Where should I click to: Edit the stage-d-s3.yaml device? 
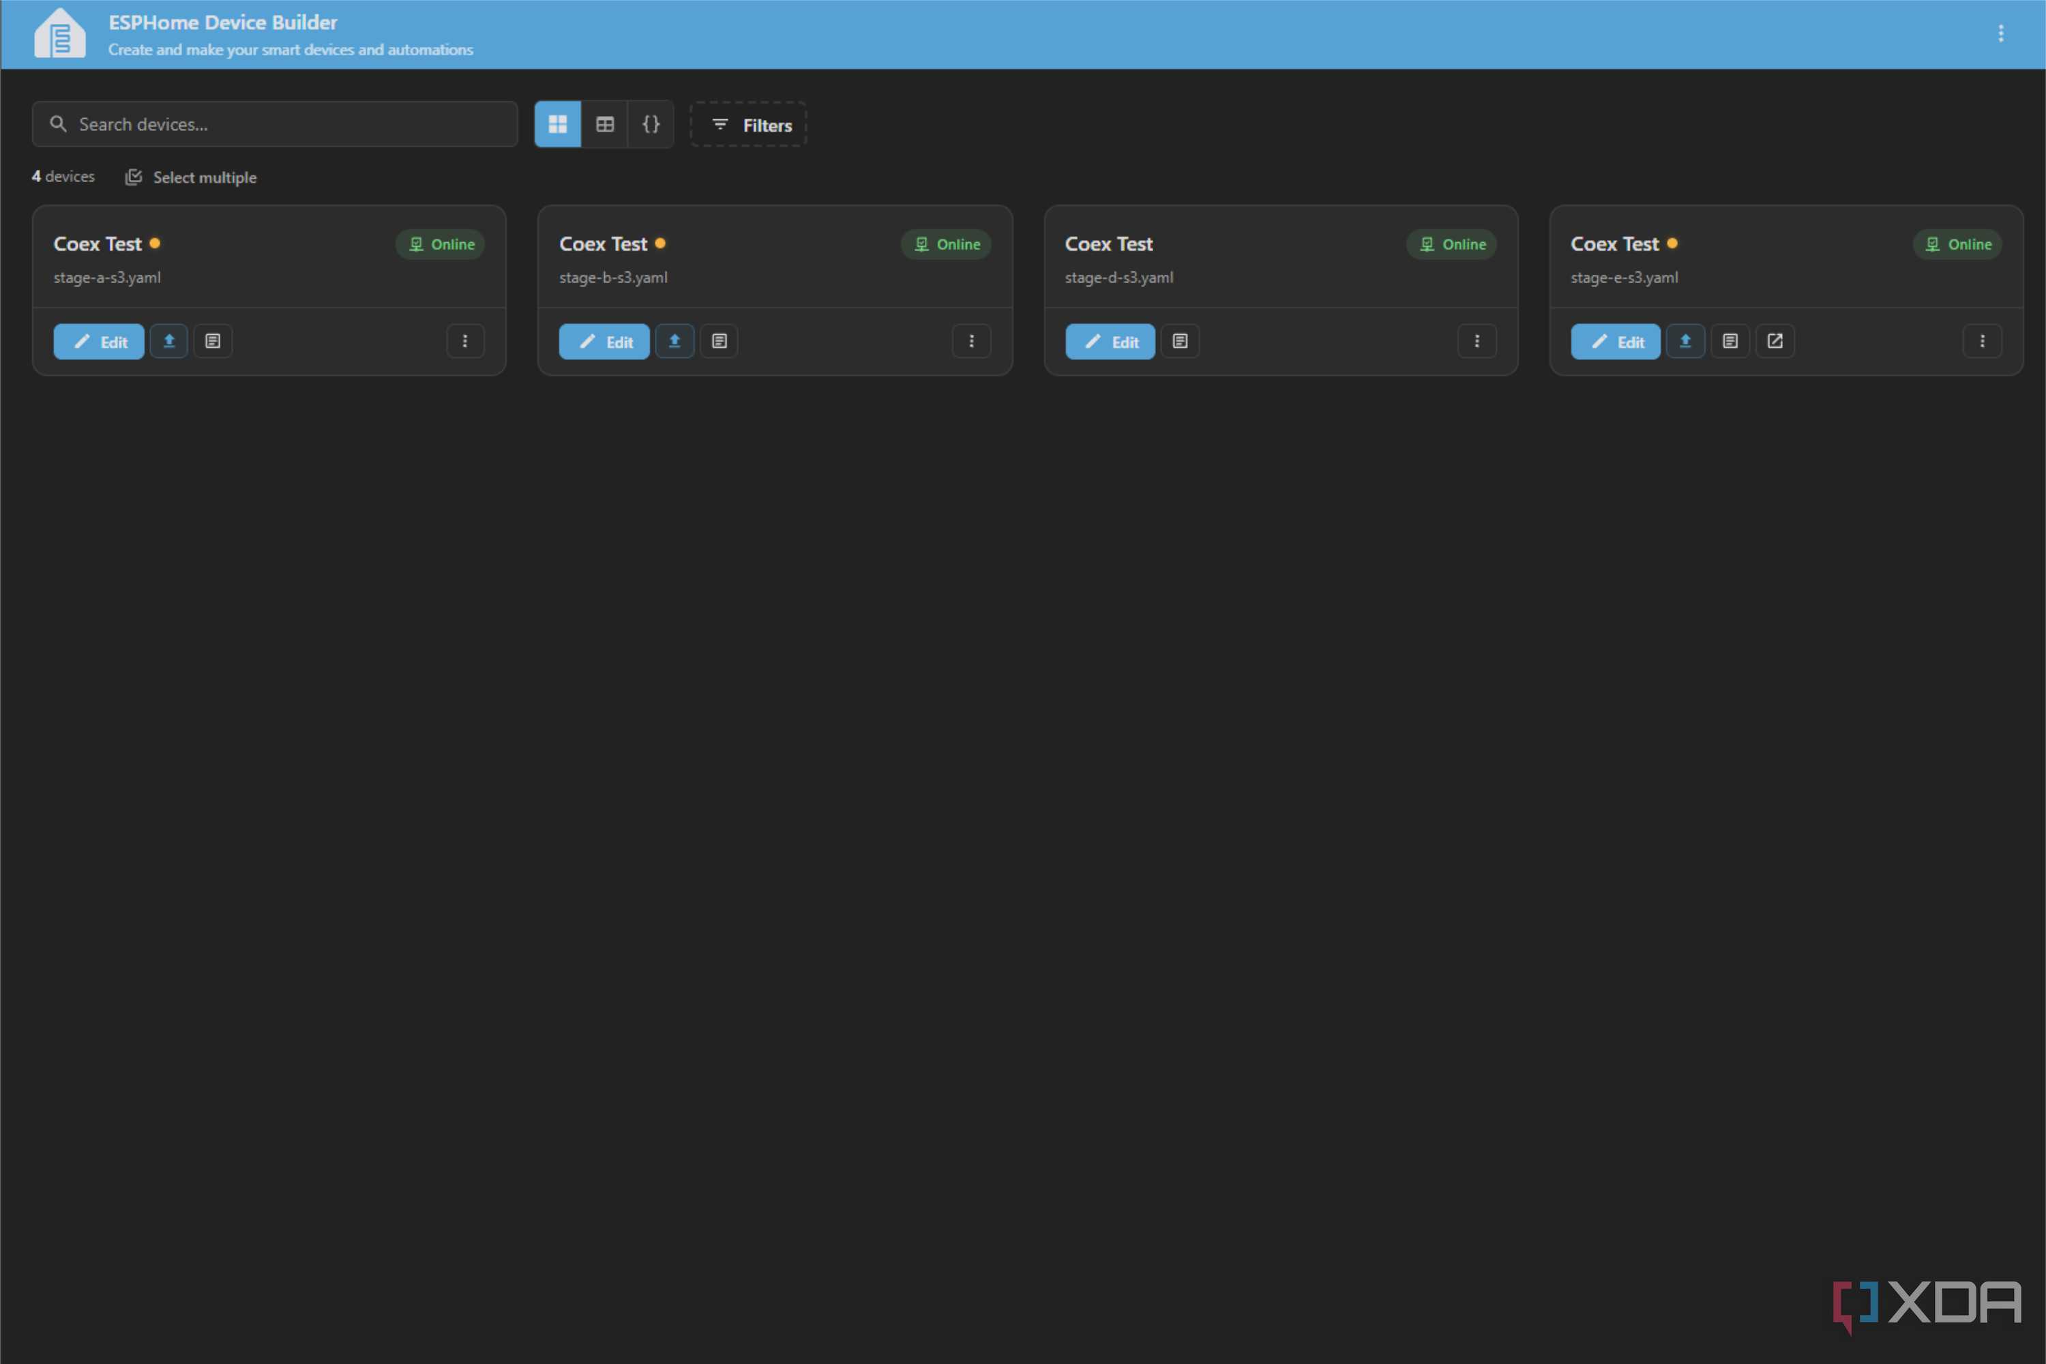pos(1110,342)
